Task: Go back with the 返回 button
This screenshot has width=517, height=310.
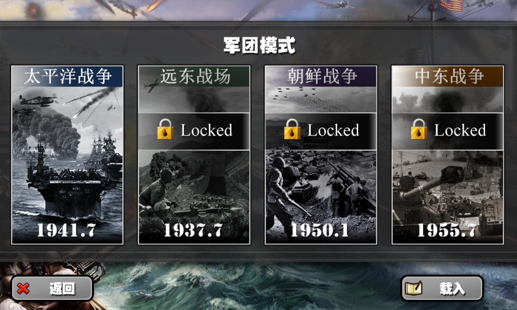Action: [x=52, y=288]
